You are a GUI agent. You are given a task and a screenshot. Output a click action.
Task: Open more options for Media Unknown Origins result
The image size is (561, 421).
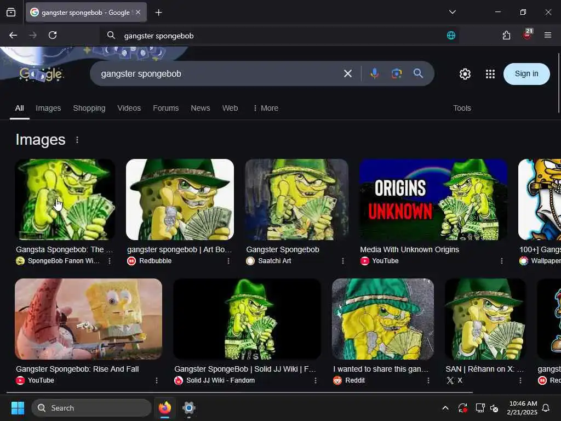pos(502,261)
